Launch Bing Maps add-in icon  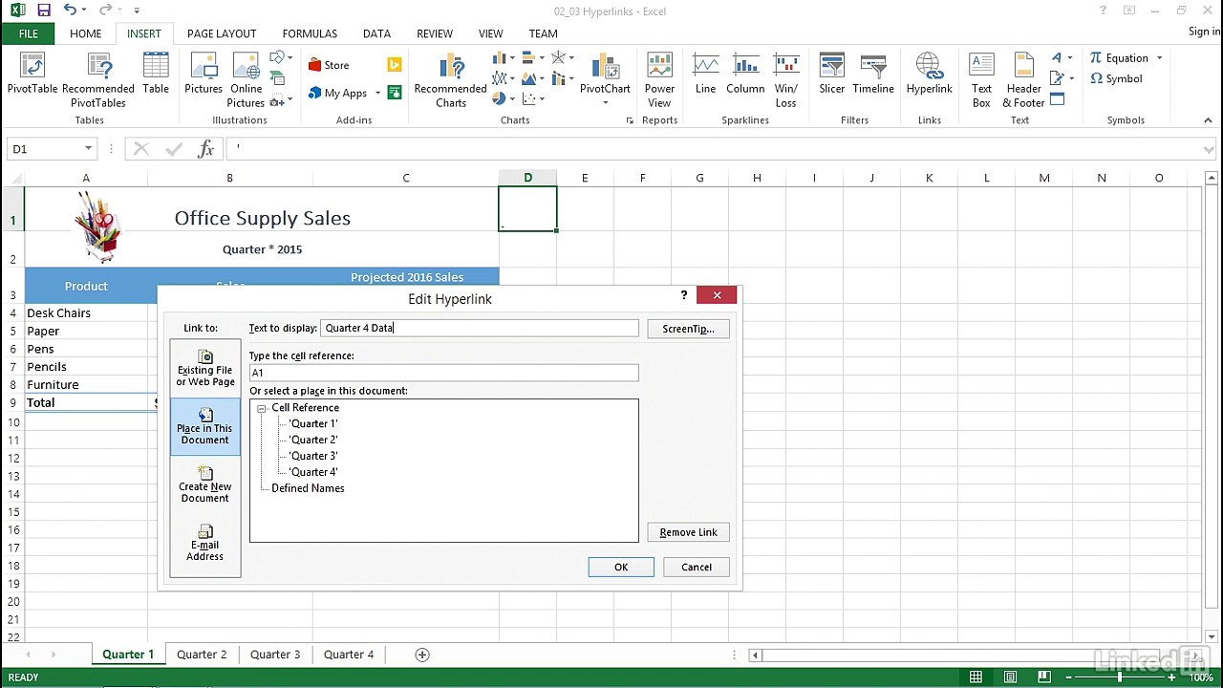pyautogui.click(x=394, y=65)
